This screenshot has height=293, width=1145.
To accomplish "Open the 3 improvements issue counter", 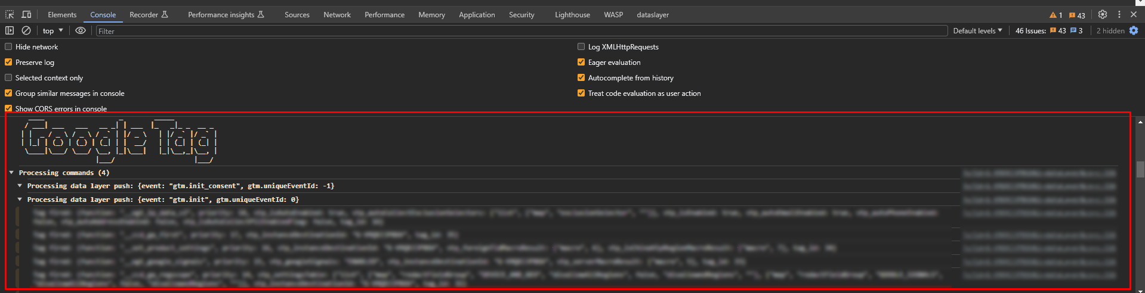I will tap(1076, 30).
